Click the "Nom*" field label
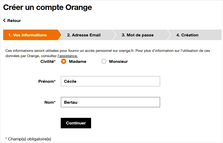 [x=50, y=102]
